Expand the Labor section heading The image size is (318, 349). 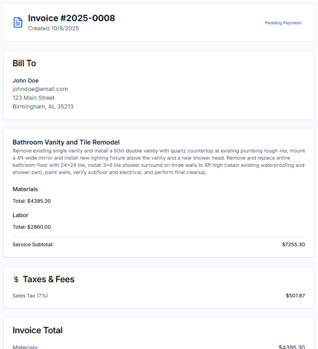20,215
